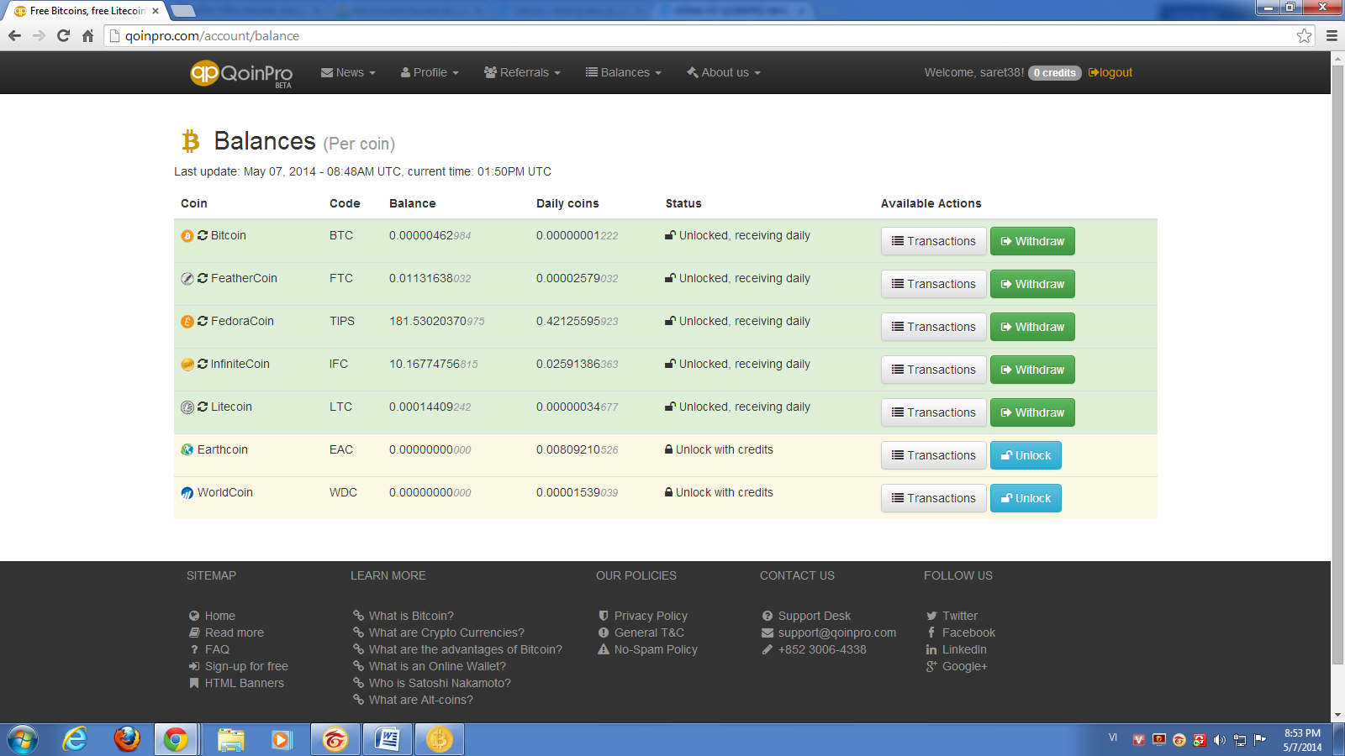Launch Firefox from the taskbar
The height and width of the screenshot is (756, 1345).
click(x=127, y=739)
